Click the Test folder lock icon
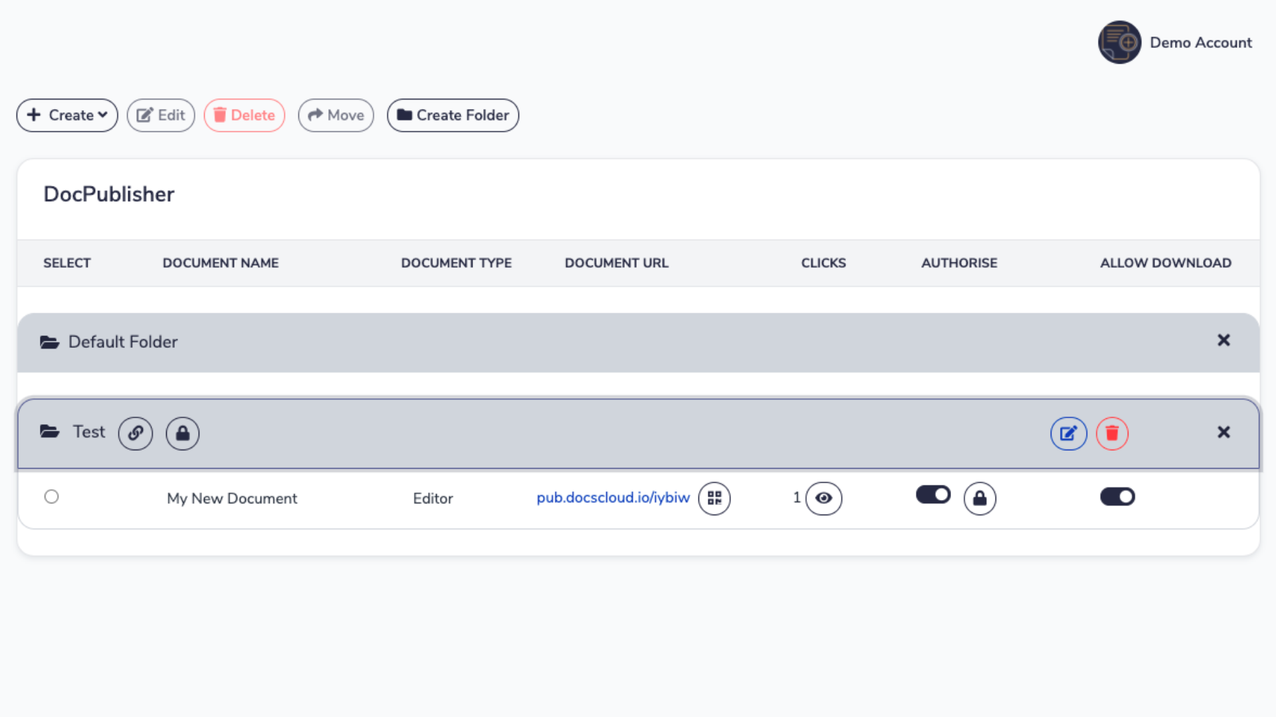Image resolution: width=1276 pixels, height=717 pixels. [183, 434]
